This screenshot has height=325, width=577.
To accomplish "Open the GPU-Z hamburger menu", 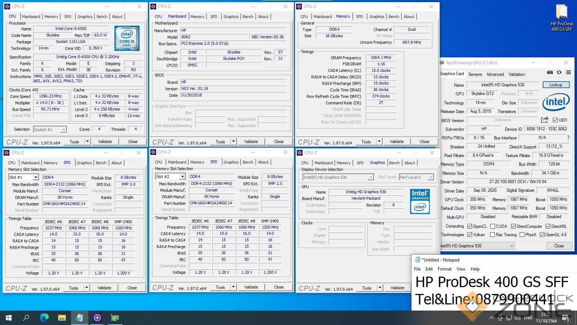I will tap(568, 72).
